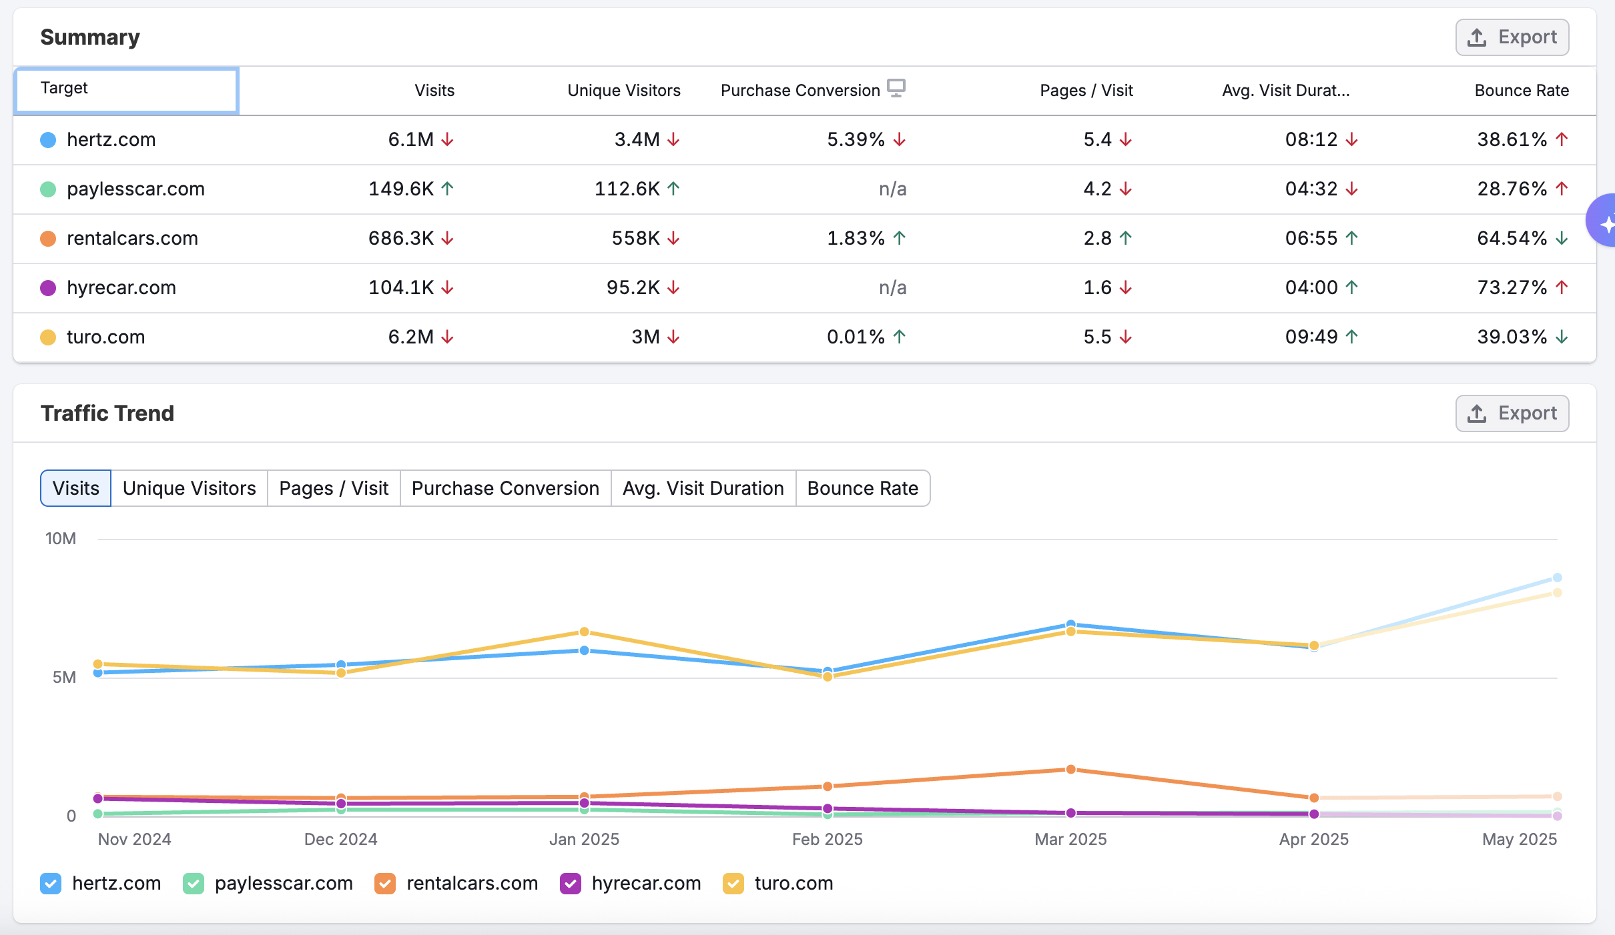The height and width of the screenshot is (935, 1615).
Task: Click the desktop icon beside Purchase Conversion
Action: 896,88
